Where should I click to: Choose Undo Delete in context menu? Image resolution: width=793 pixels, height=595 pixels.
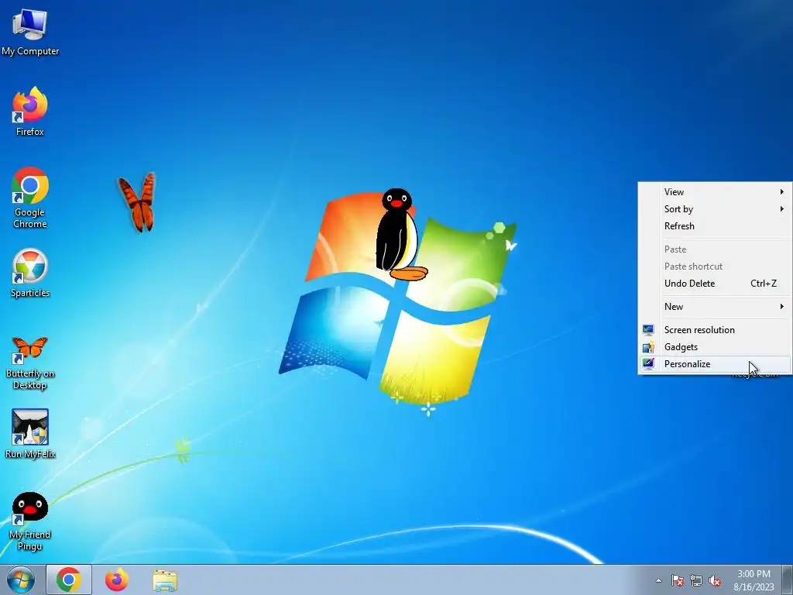[715, 284]
